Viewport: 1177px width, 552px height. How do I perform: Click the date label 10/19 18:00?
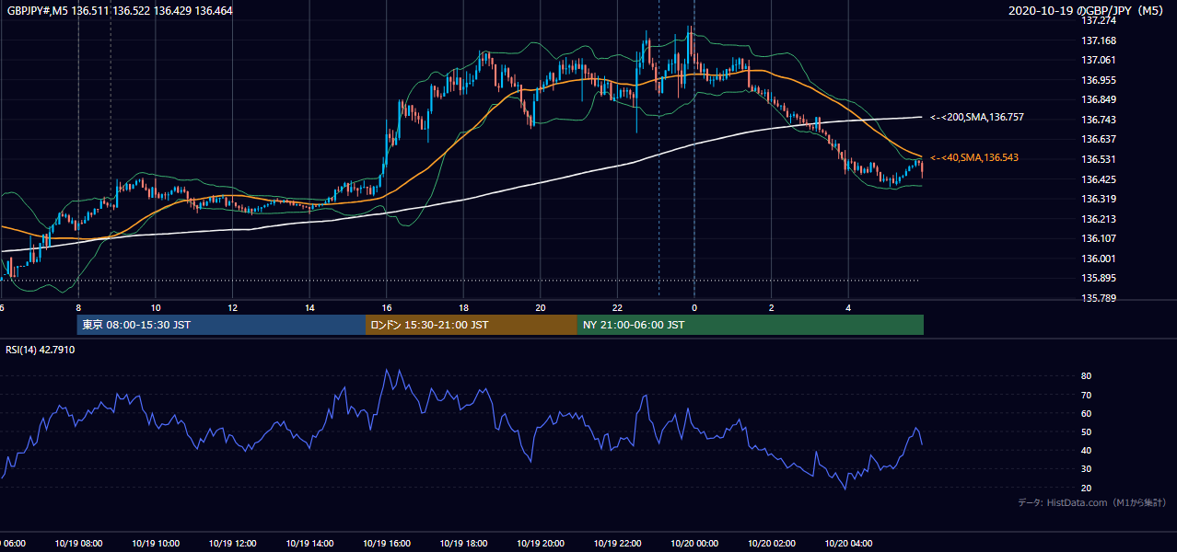[462, 544]
